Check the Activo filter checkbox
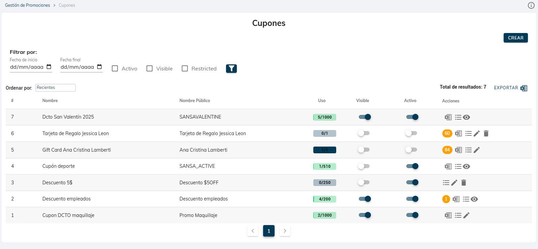This screenshot has width=538, height=249. pos(115,69)
